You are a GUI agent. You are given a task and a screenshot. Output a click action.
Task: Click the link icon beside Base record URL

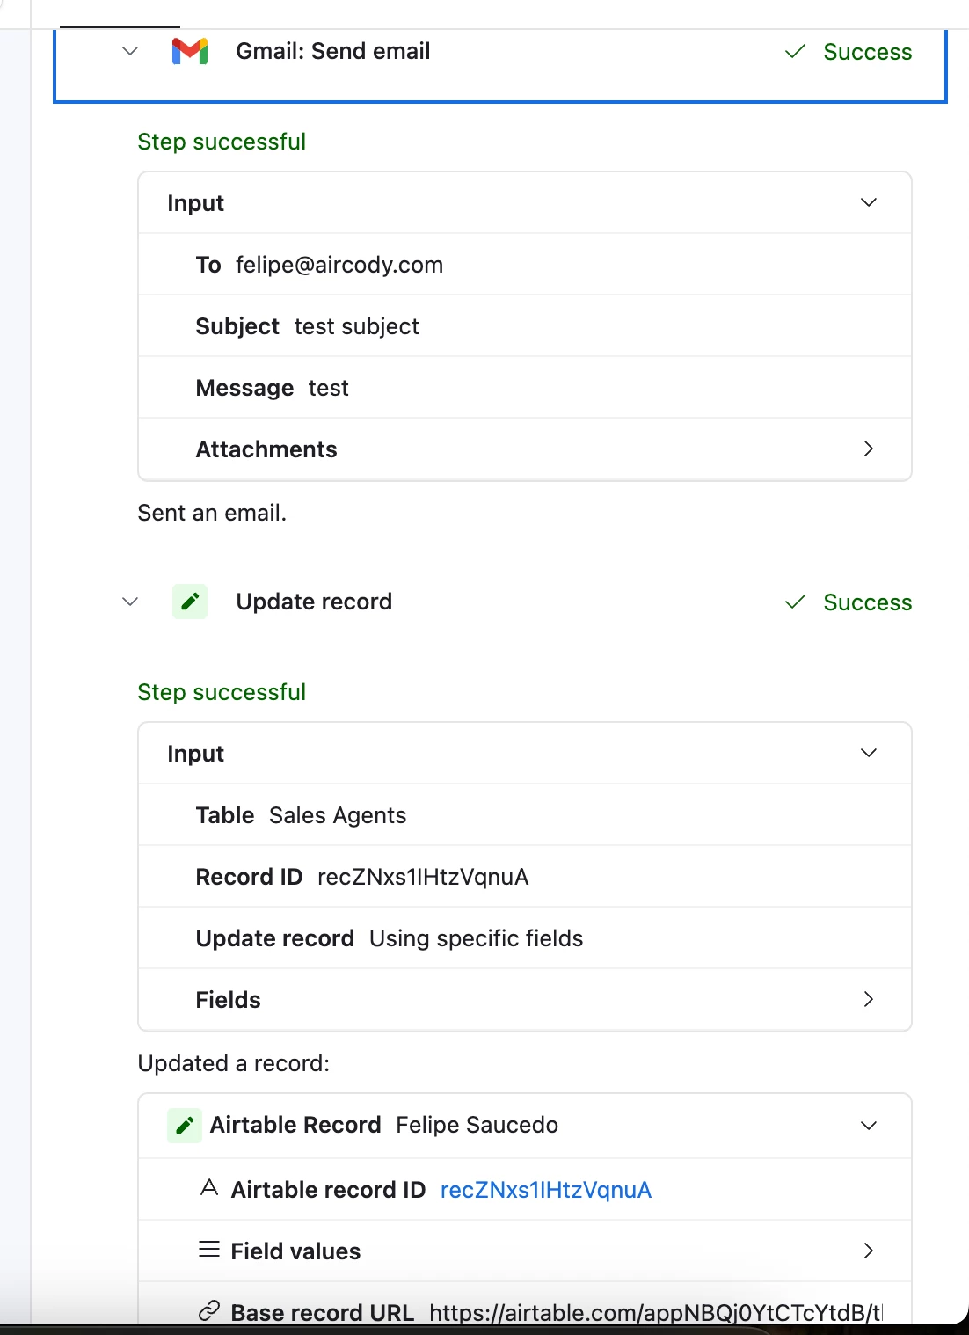[x=209, y=1311]
